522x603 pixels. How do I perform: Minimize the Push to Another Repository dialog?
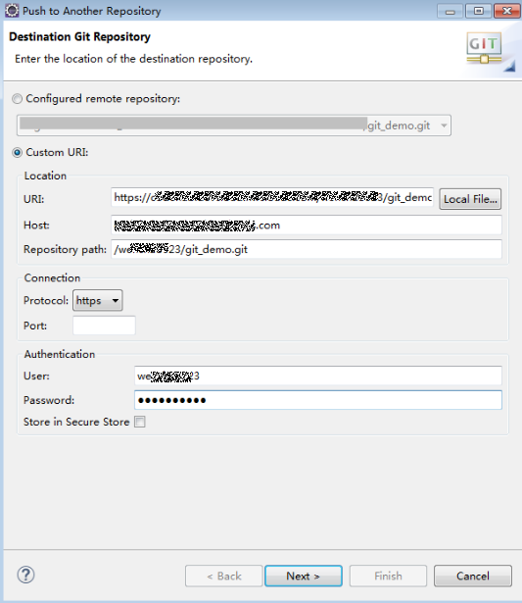click(451, 11)
